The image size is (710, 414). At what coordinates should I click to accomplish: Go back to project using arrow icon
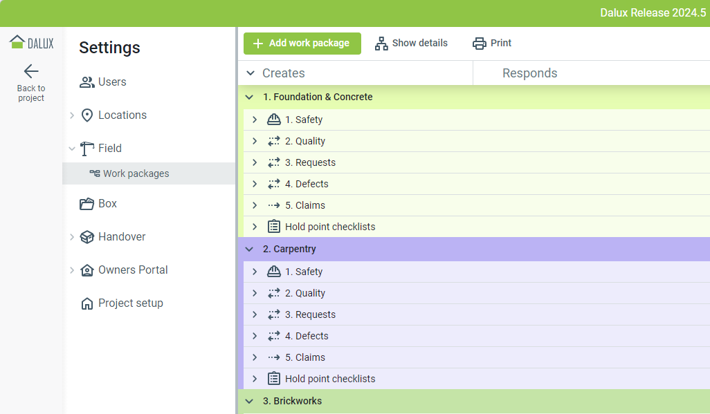(31, 71)
